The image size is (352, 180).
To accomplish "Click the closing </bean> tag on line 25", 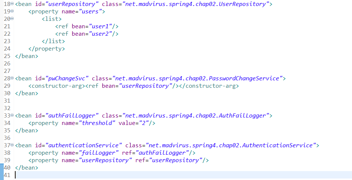I will coord(26,56).
